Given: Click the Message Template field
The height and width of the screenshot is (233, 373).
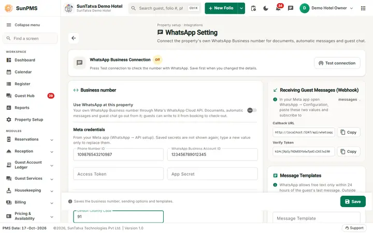Looking at the screenshot, I should [317, 217].
